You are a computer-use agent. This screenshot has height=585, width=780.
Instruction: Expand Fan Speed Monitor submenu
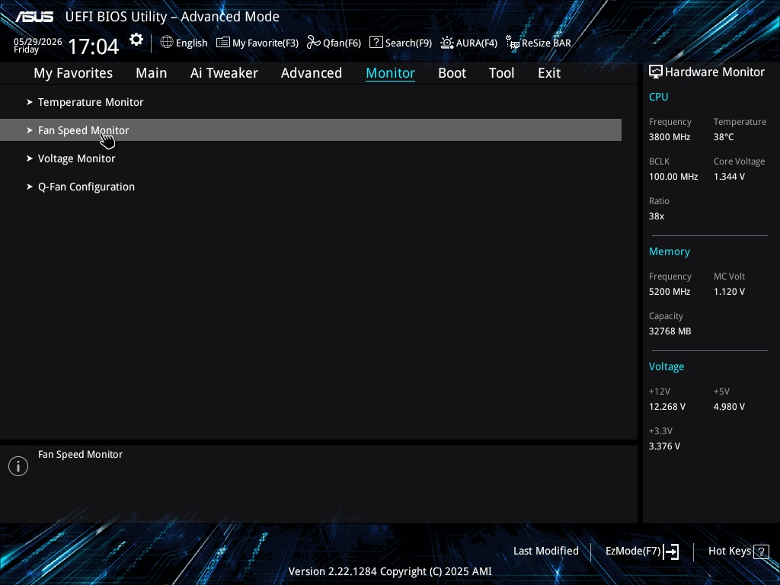pyautogui.click(x=311, y=129)
